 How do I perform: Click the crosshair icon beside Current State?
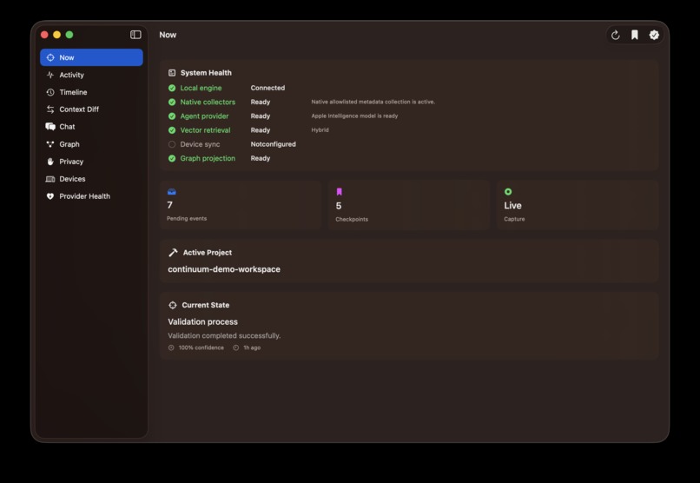tap(173, 305)
